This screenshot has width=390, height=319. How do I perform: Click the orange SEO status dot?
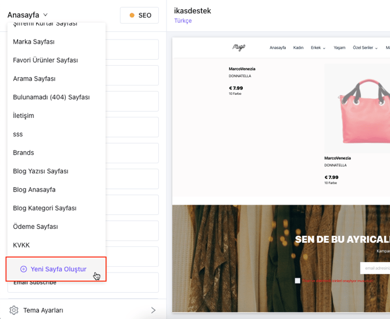(132, 16)
